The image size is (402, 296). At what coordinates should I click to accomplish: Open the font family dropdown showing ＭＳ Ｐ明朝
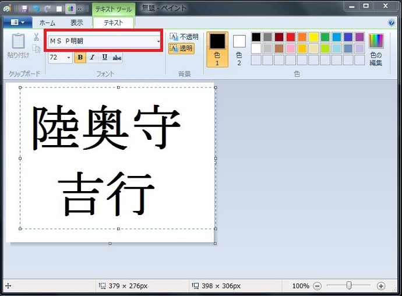(158, 41)
